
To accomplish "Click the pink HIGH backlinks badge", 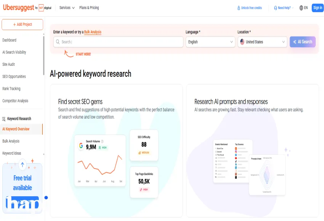I will pyautogui.click(x=144, y=190).
